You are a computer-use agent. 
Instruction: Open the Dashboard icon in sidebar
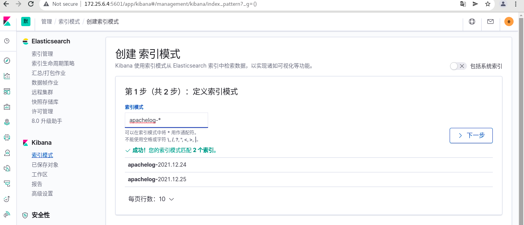click(x=7, y=91)
